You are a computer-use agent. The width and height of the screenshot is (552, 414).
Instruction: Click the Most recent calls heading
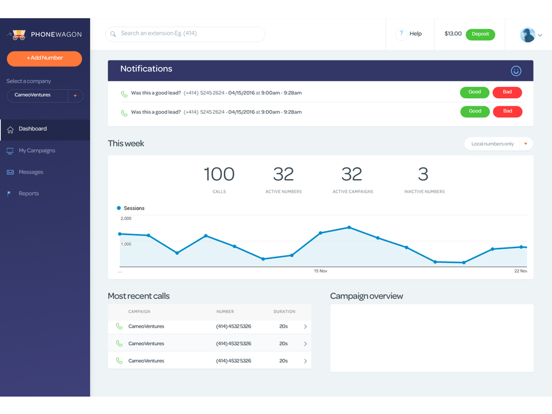tap(139, 296)
